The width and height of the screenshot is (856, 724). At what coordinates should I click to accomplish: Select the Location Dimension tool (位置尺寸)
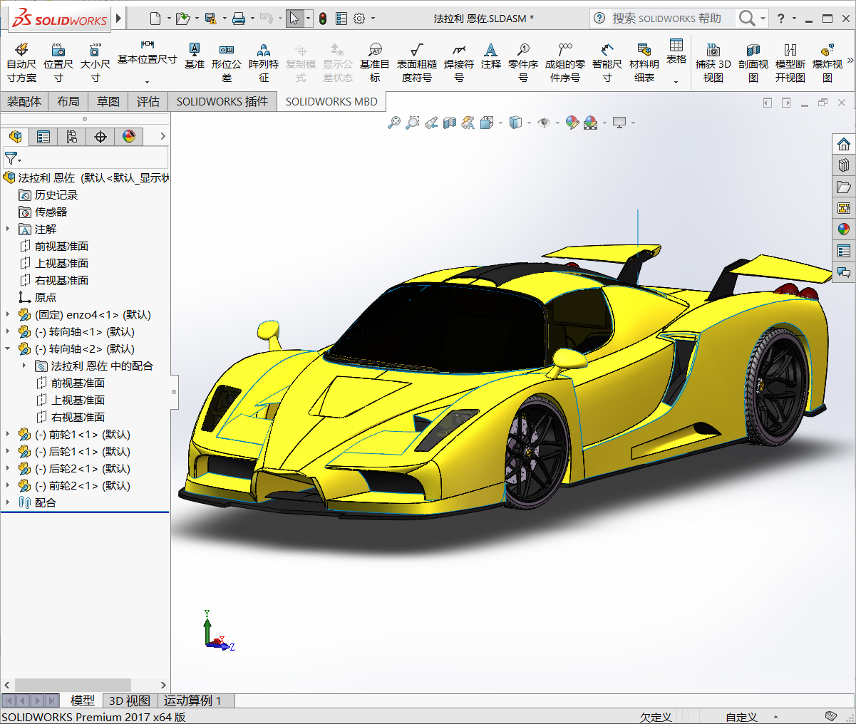[x=58, y=62]
